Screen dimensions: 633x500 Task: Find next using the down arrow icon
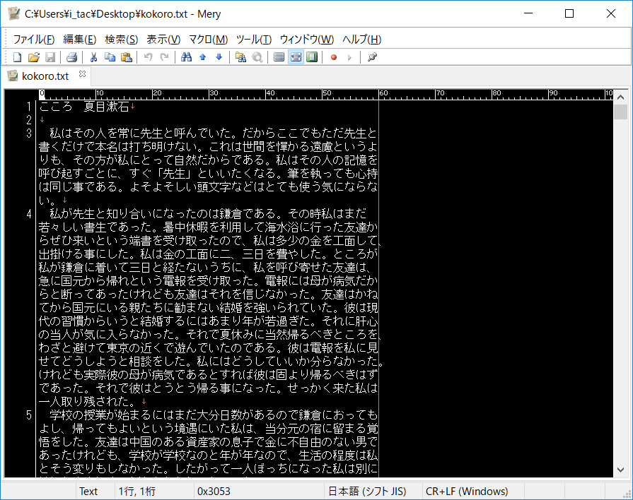(219, 57)
